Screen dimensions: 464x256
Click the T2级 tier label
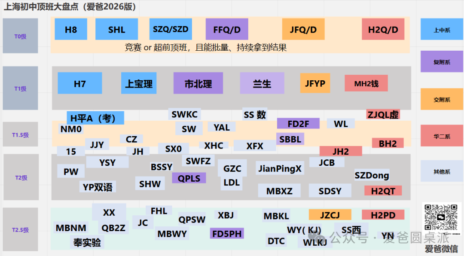[x=21, y=177]
